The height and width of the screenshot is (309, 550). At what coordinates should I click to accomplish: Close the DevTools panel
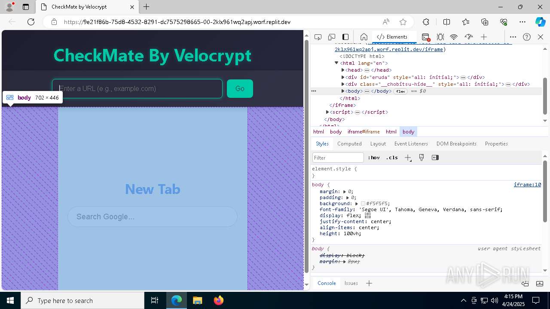[541, 37]
